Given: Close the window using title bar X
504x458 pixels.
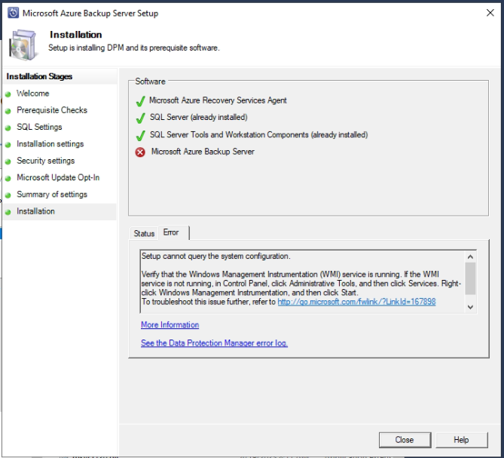Looking at the screenshot, I should click(x=490, y=13).
